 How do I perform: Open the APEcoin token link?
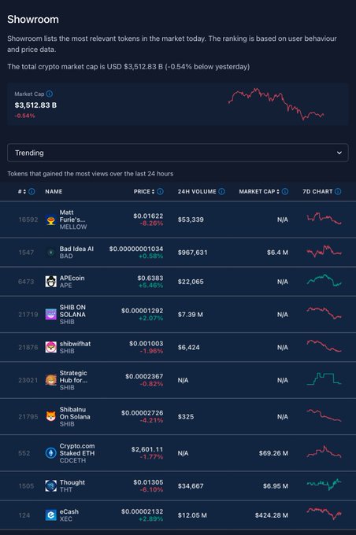[x=72, y=282]
